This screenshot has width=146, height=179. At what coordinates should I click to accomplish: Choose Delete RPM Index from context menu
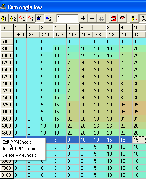(x=19, y=155)
